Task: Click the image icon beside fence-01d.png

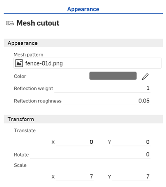Action: [19, 63]
